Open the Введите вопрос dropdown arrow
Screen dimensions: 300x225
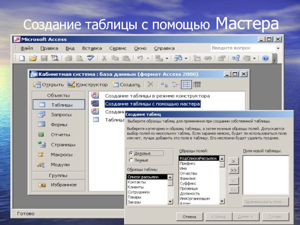tap(278, 48)
